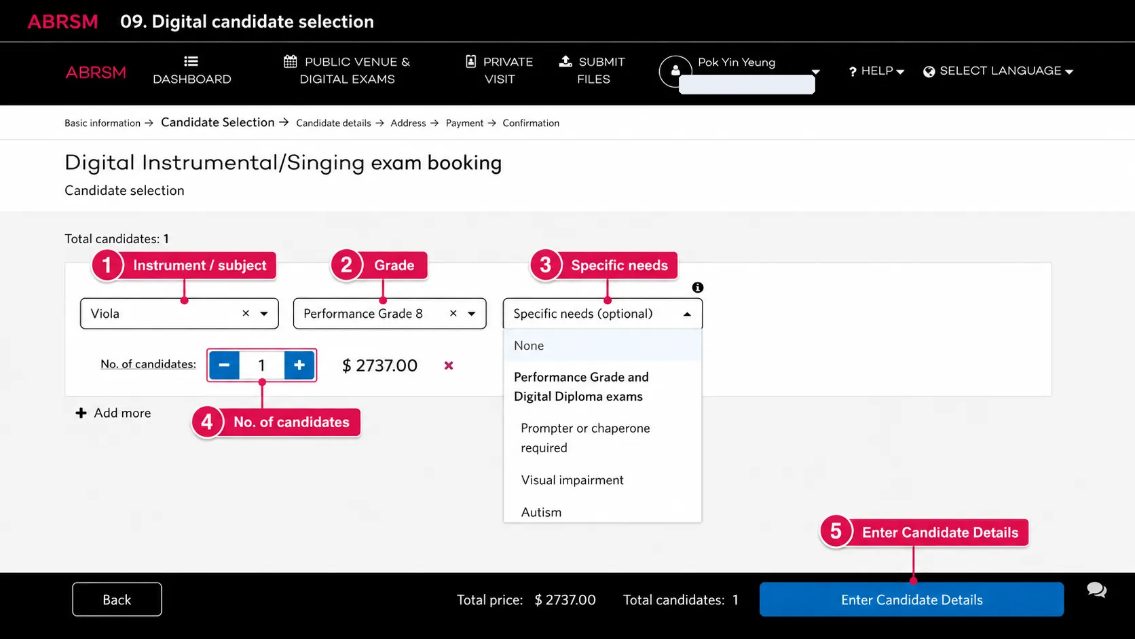
Task: Click the Payment breadcrumb step
Action: coord(464,123)
